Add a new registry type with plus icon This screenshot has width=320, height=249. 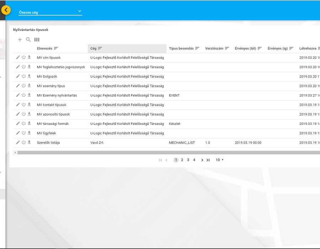(x=20, y=39)
